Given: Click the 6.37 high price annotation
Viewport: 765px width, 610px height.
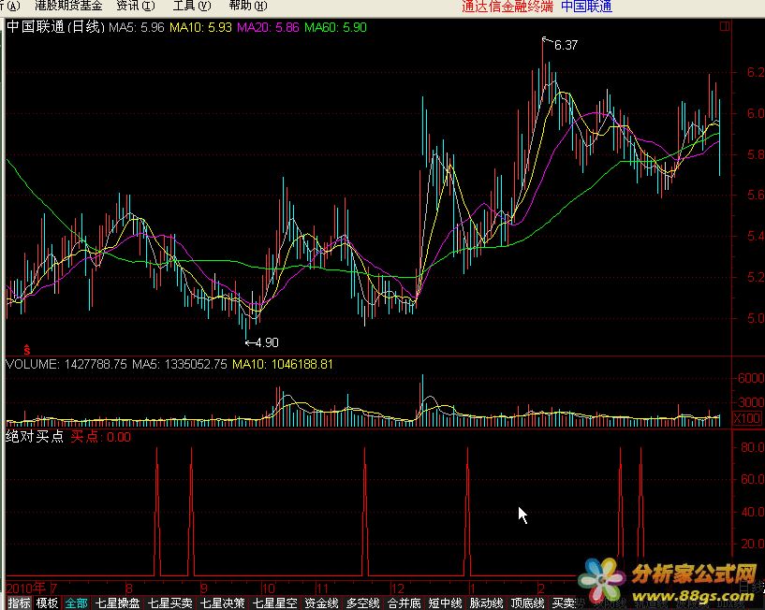Looking at the screenshot, I should (566, 45).
